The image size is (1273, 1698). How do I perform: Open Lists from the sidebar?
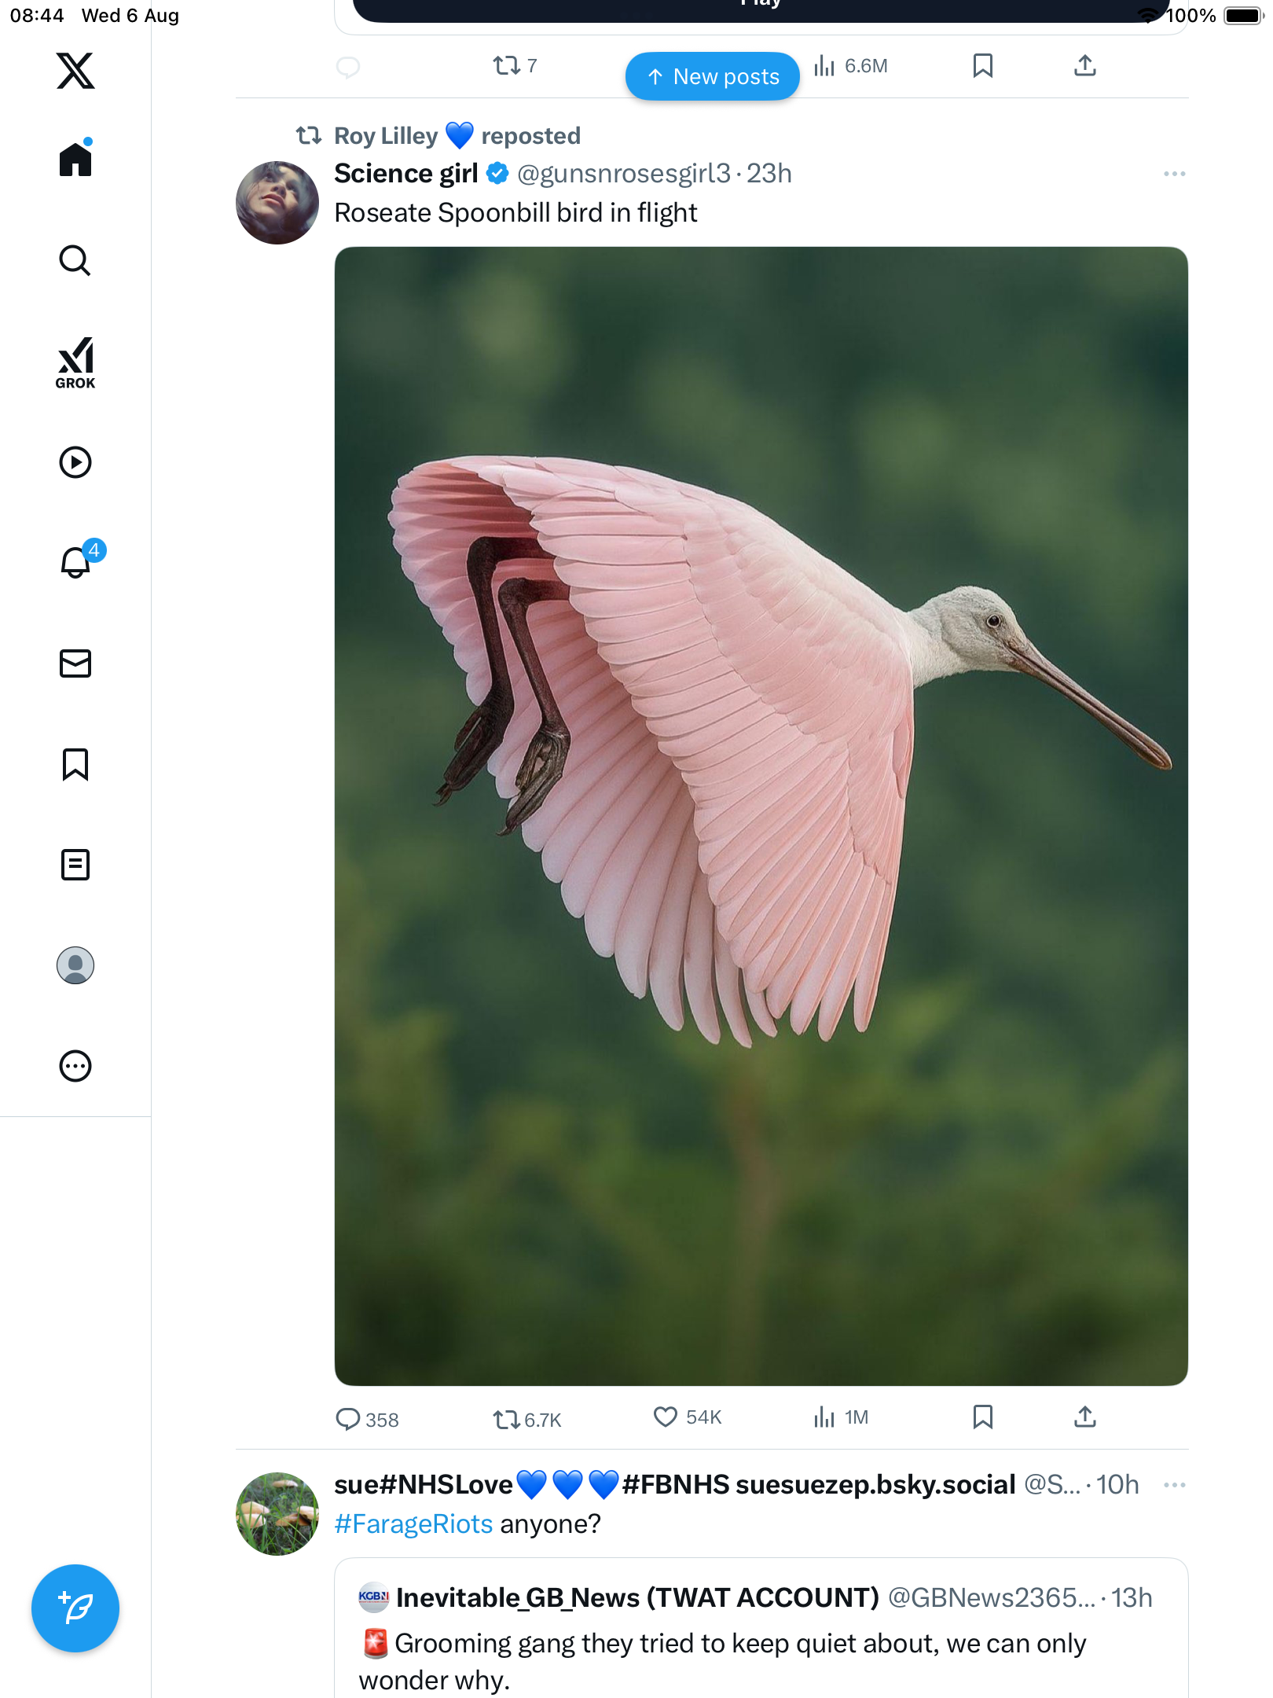click(x=75, y=865)
